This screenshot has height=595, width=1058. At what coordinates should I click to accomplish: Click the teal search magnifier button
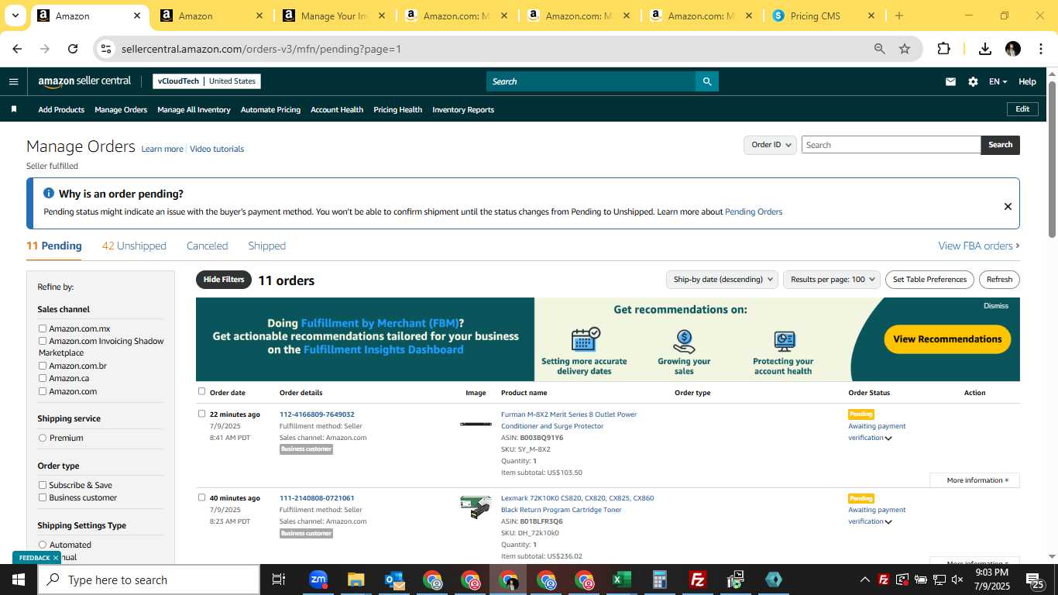pyautogui.click(x=707, y=81)
